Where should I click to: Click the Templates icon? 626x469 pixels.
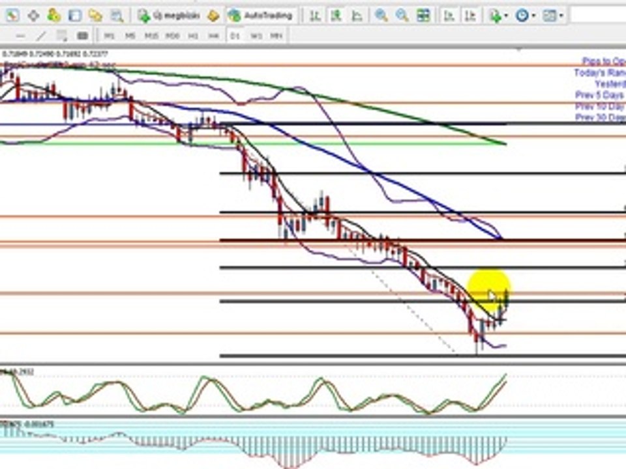(550, 16)
